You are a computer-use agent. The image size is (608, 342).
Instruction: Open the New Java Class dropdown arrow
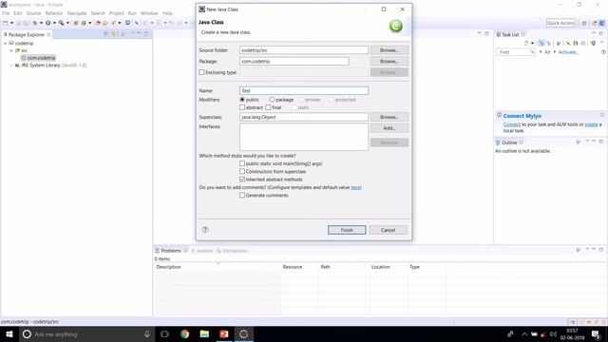90,23
